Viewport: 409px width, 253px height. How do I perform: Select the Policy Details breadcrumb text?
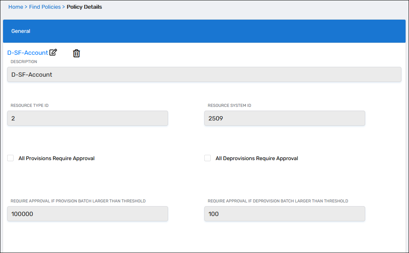[x=84, y=7]
